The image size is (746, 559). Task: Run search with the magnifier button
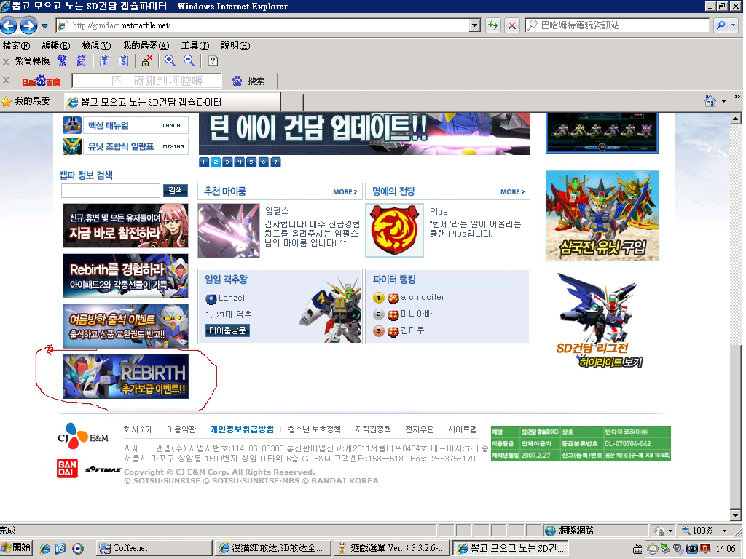721,25
